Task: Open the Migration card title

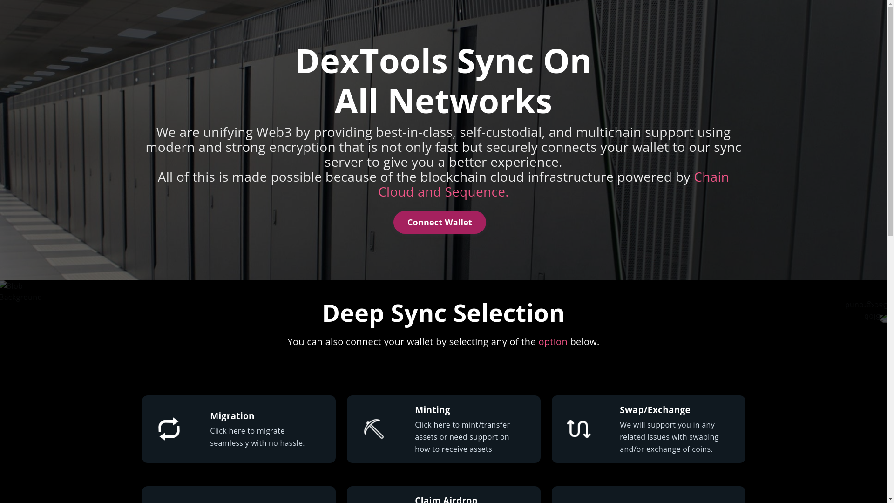Action: (232, 416)
